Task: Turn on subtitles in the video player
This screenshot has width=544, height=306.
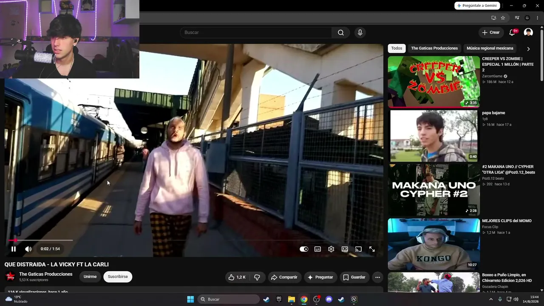Action: click(317, 249)
